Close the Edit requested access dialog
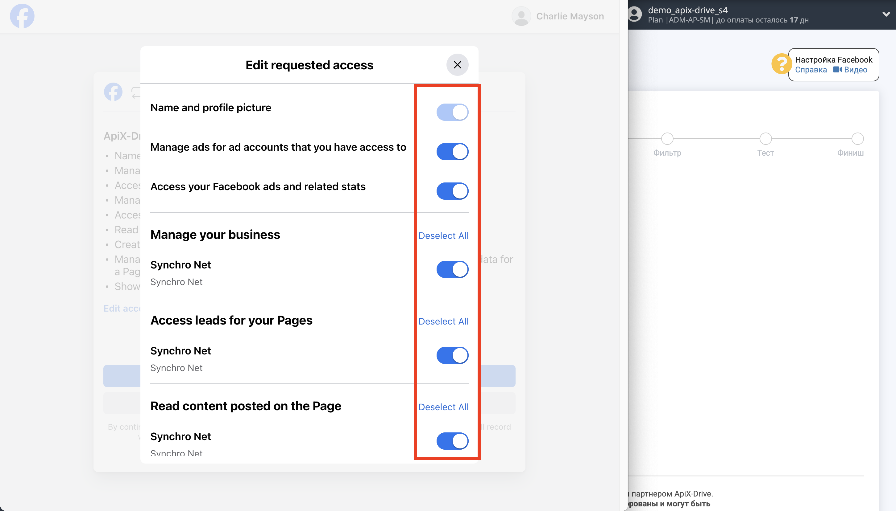This screenshot has height=511, width=896. point(457,65)
